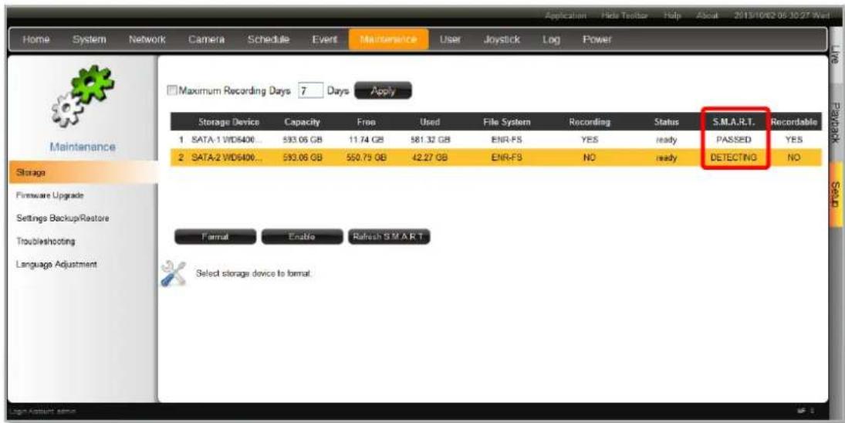
Task: Click the Format button
Action: pyautogui.click(x=215, y=237)
